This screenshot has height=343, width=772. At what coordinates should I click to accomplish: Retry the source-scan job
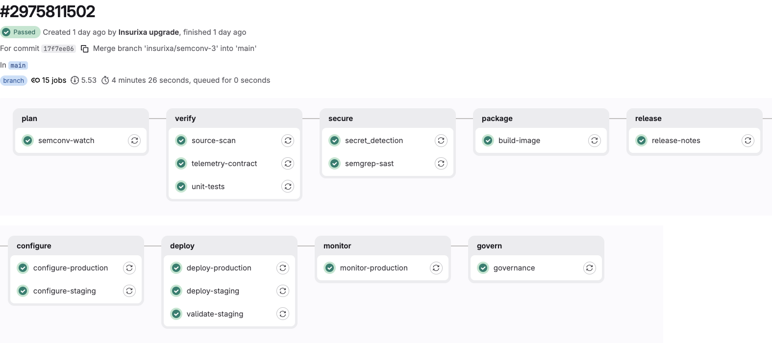(288, 141)
